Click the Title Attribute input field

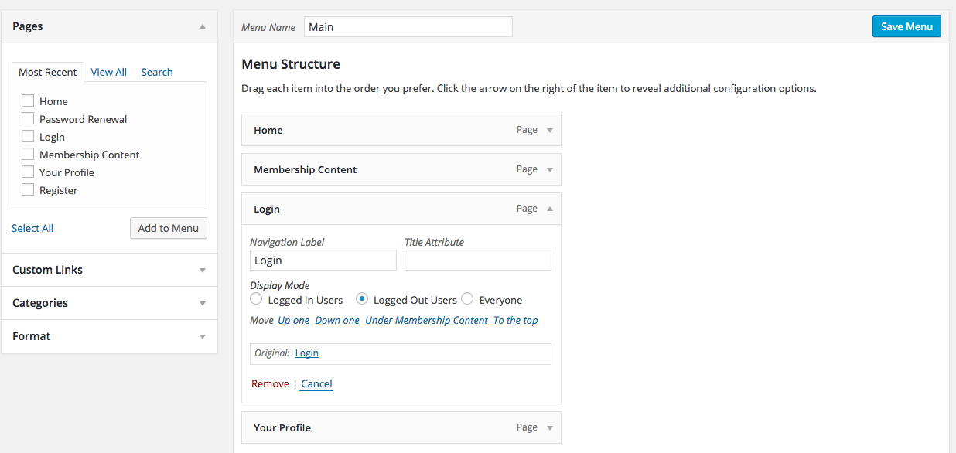477,261
